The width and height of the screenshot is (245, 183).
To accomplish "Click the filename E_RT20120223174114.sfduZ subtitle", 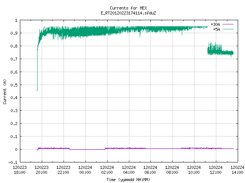I will point(128,13).
